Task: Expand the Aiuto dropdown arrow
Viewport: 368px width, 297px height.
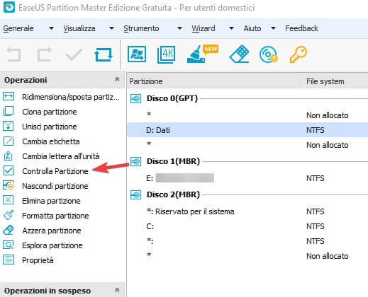Action: click(273, 28)
